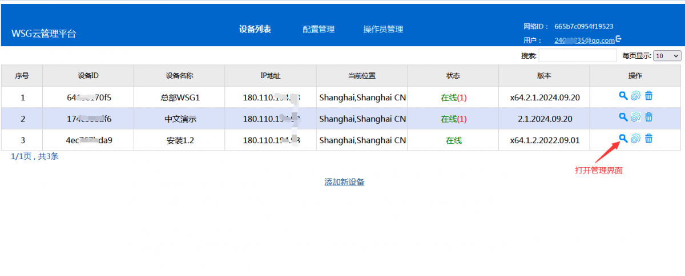Screen dimensions: 685x276
Task: Click the user email account link
Action: tap(584, 40)
